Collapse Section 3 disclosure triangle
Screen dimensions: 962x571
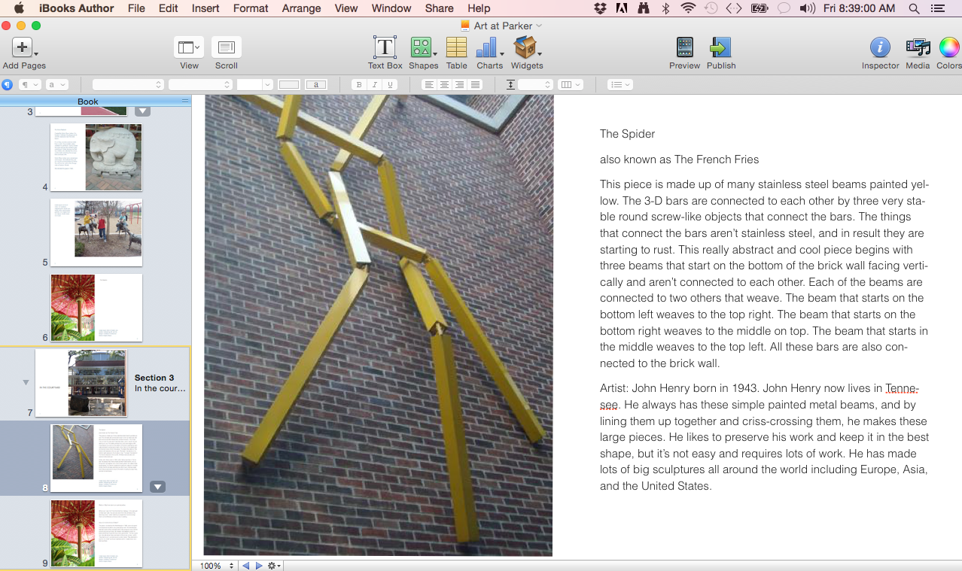tap(26, 383)
